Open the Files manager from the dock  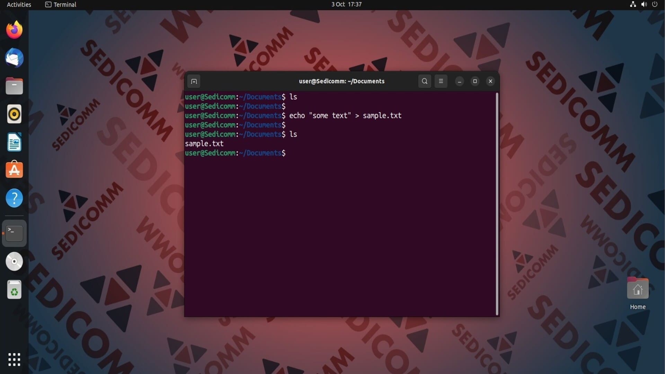(x=14, y=86)
